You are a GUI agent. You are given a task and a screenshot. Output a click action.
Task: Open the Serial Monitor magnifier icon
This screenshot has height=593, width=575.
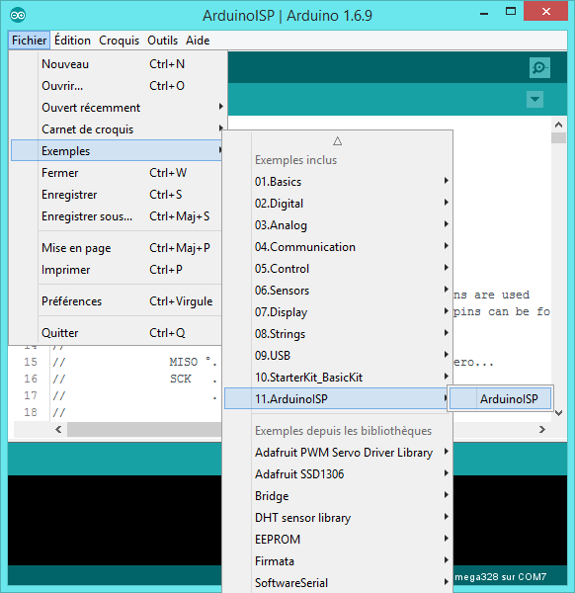[x=539, y=68]
